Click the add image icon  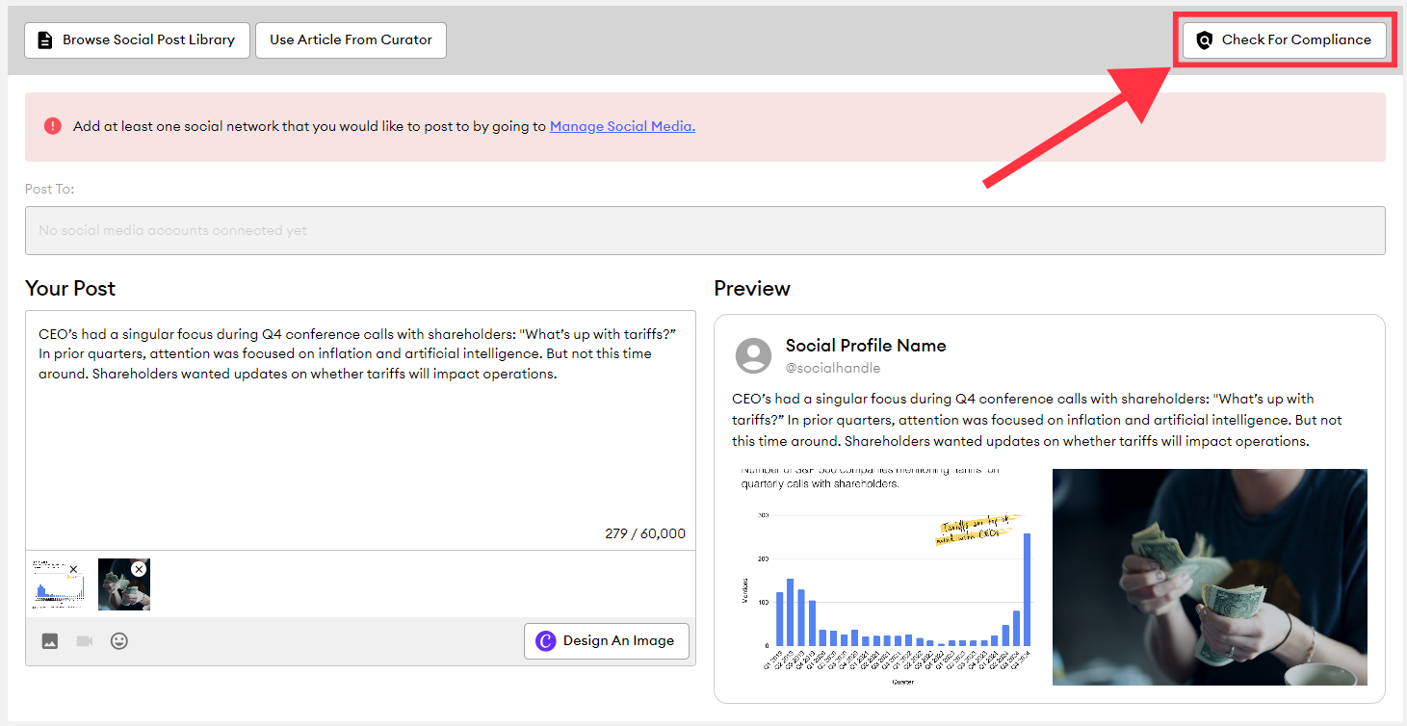(x=50, y=641)
